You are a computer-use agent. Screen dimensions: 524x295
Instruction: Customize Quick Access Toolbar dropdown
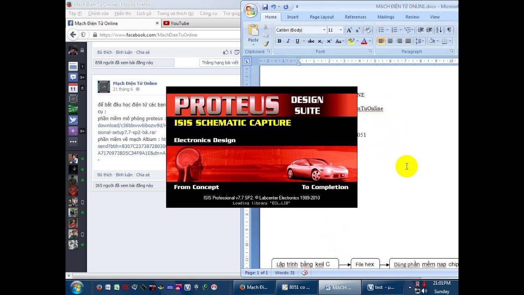coord(297,7)
